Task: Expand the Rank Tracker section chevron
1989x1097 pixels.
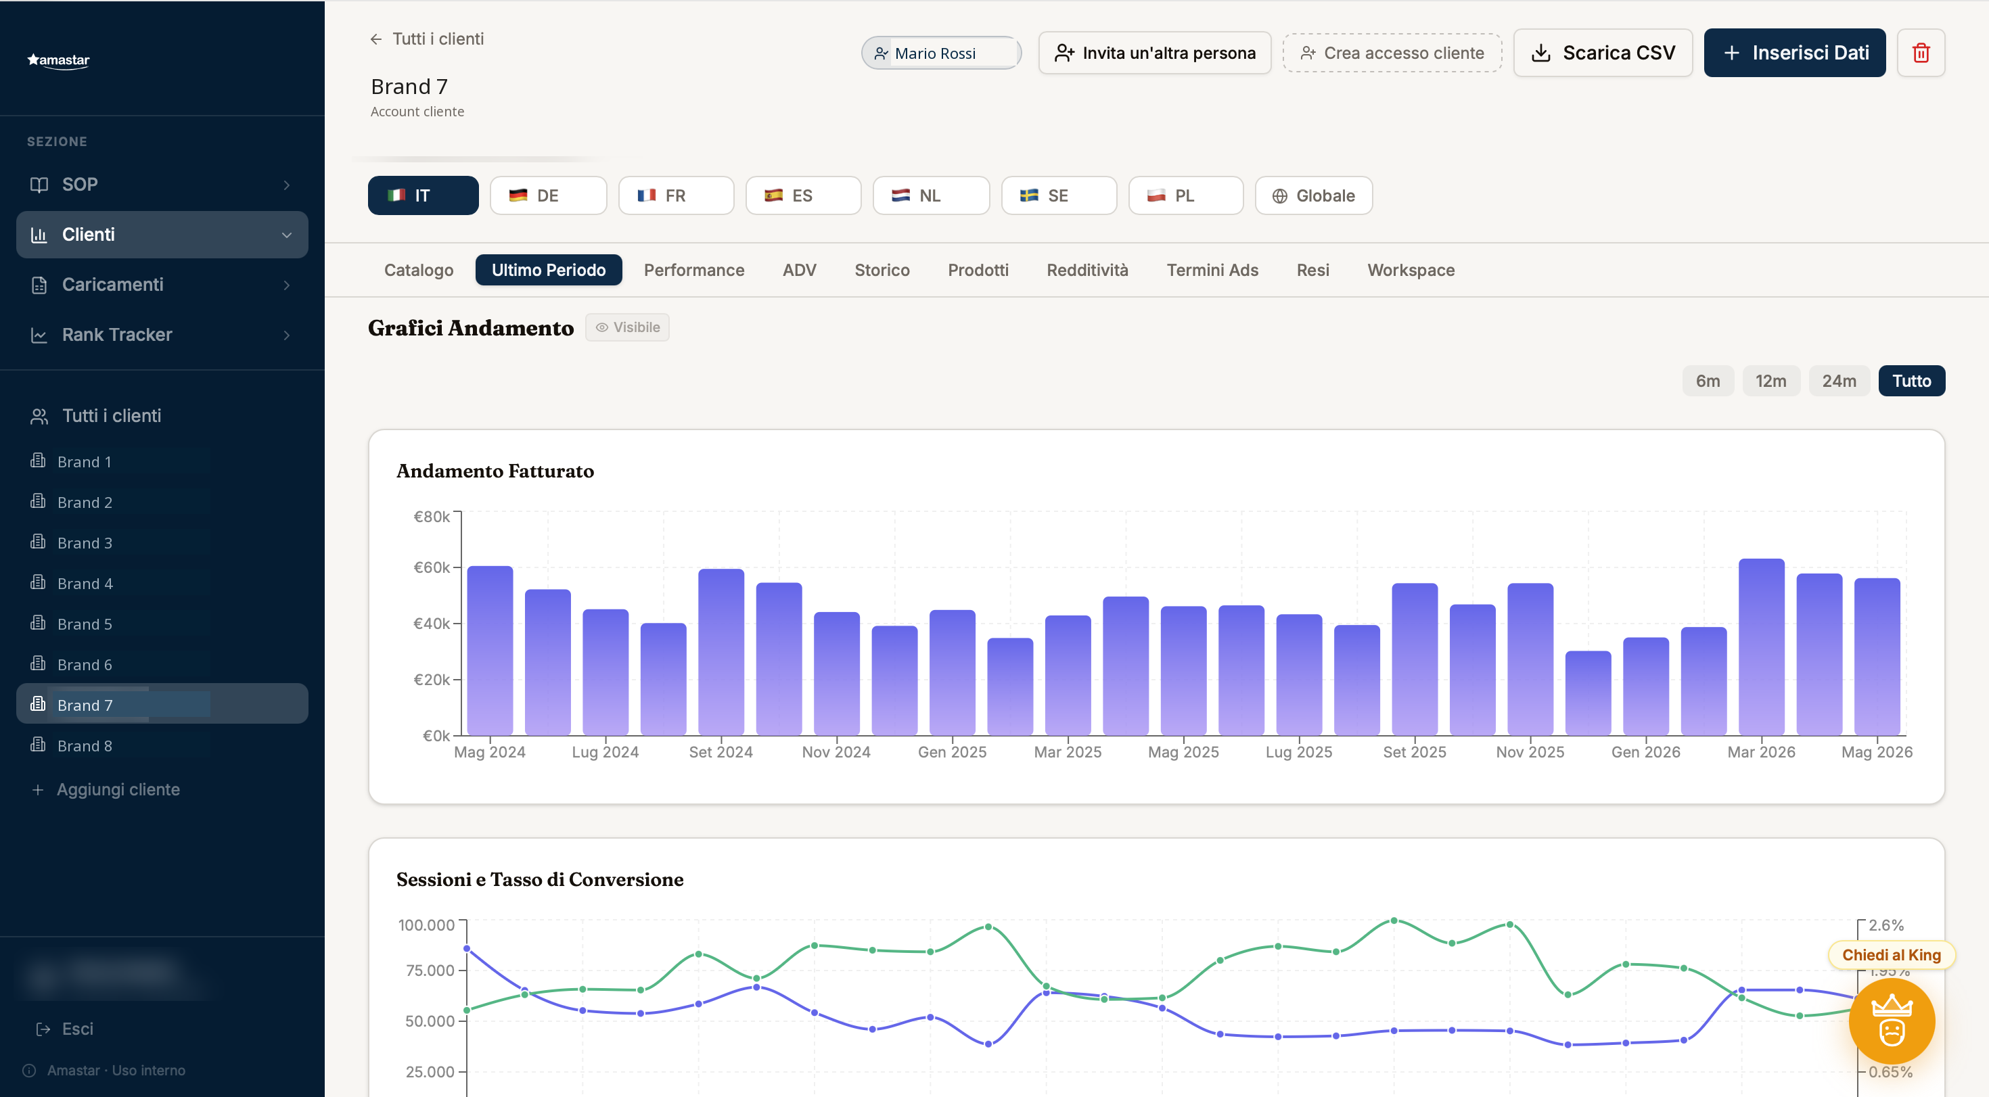Action: coord(286,336)
